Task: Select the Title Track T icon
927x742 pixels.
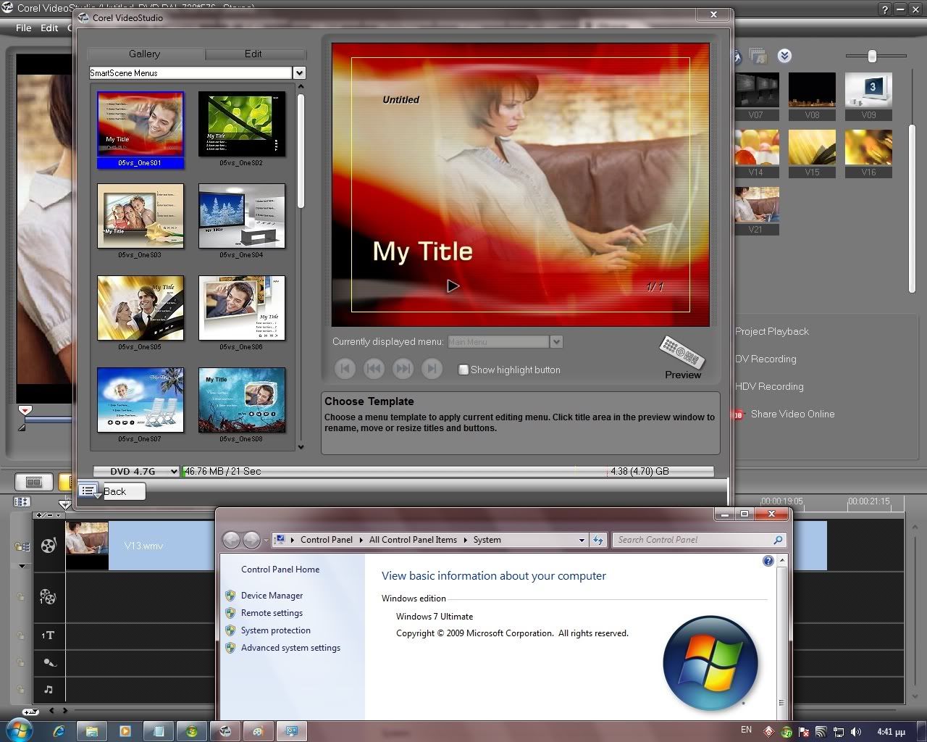Action: tap(48, 635)
